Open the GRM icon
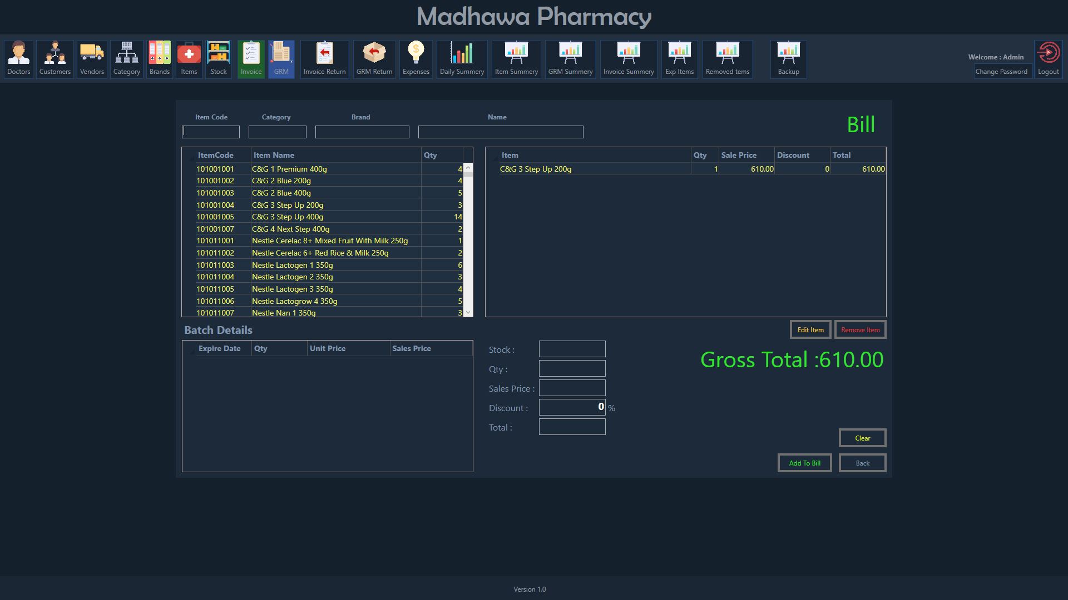 click(281, 59)
